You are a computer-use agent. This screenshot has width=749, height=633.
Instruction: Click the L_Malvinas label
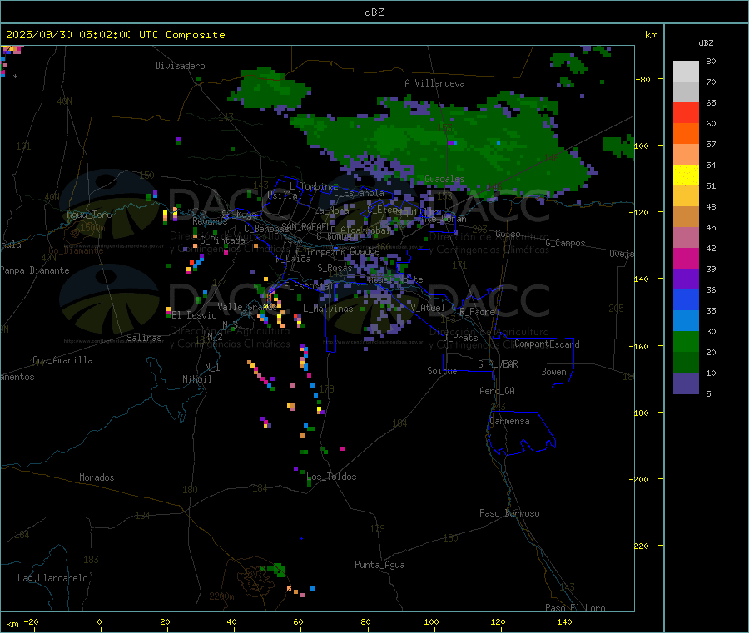[x=328, y=309]
